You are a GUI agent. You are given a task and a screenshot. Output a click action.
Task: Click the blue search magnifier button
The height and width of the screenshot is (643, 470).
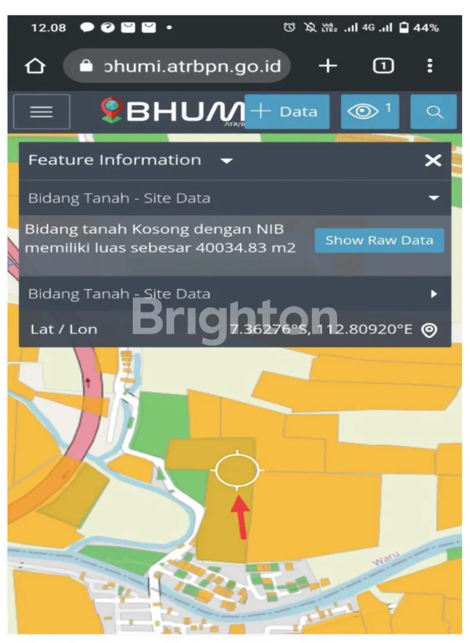click(433, 112)
